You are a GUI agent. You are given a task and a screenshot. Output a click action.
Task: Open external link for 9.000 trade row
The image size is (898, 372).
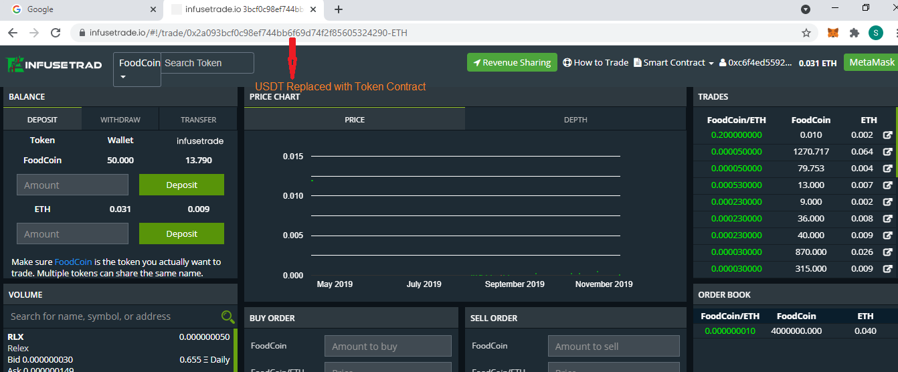pyautogui.click(x=887, y=202)
